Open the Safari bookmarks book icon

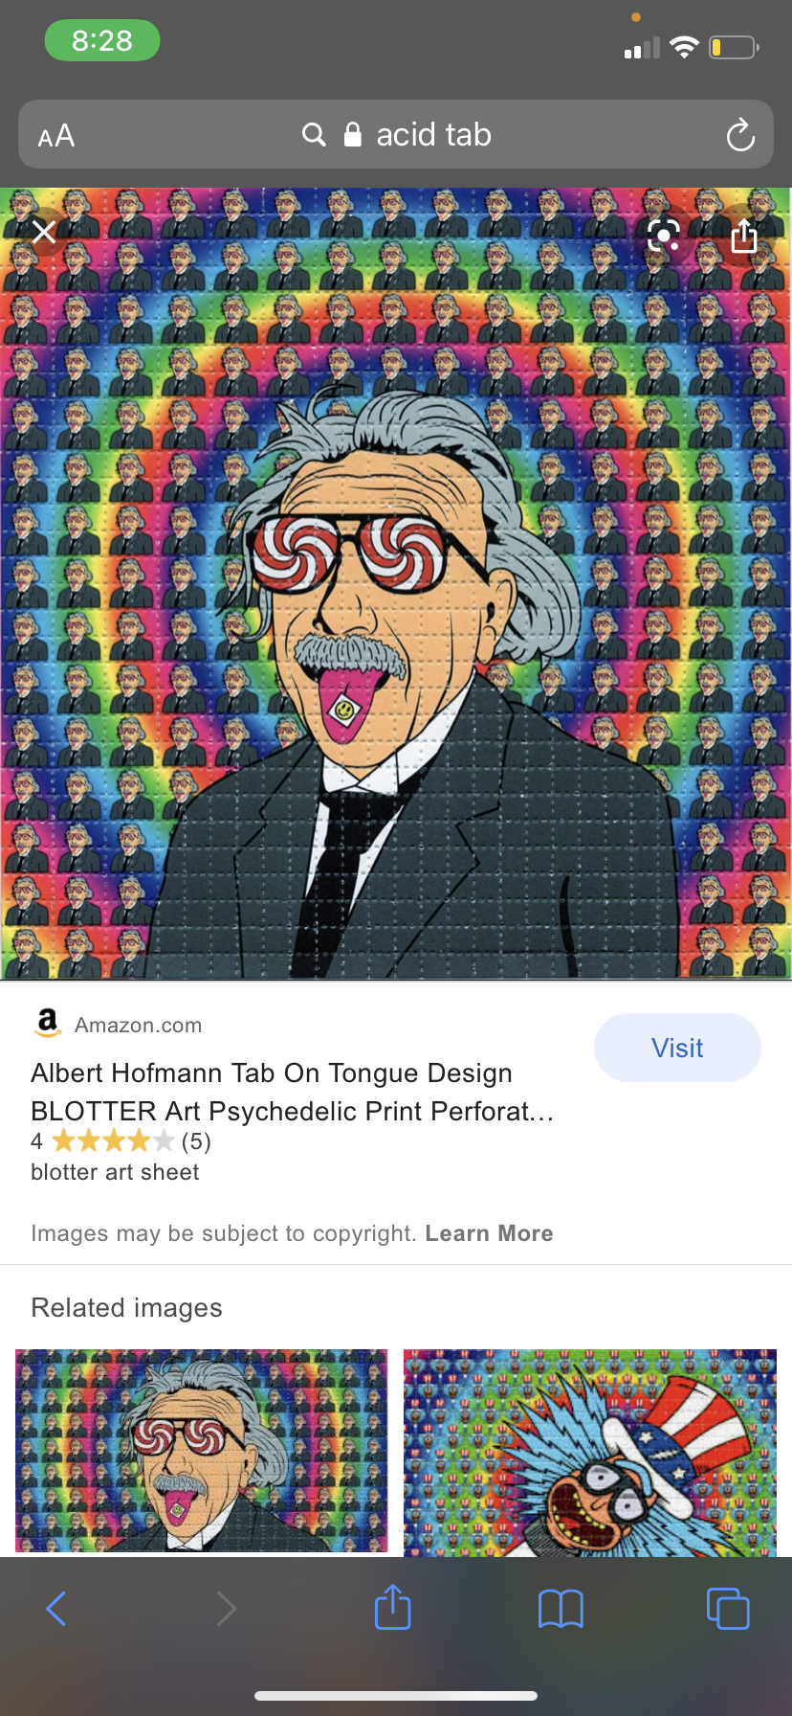[x=561, y=1609]
